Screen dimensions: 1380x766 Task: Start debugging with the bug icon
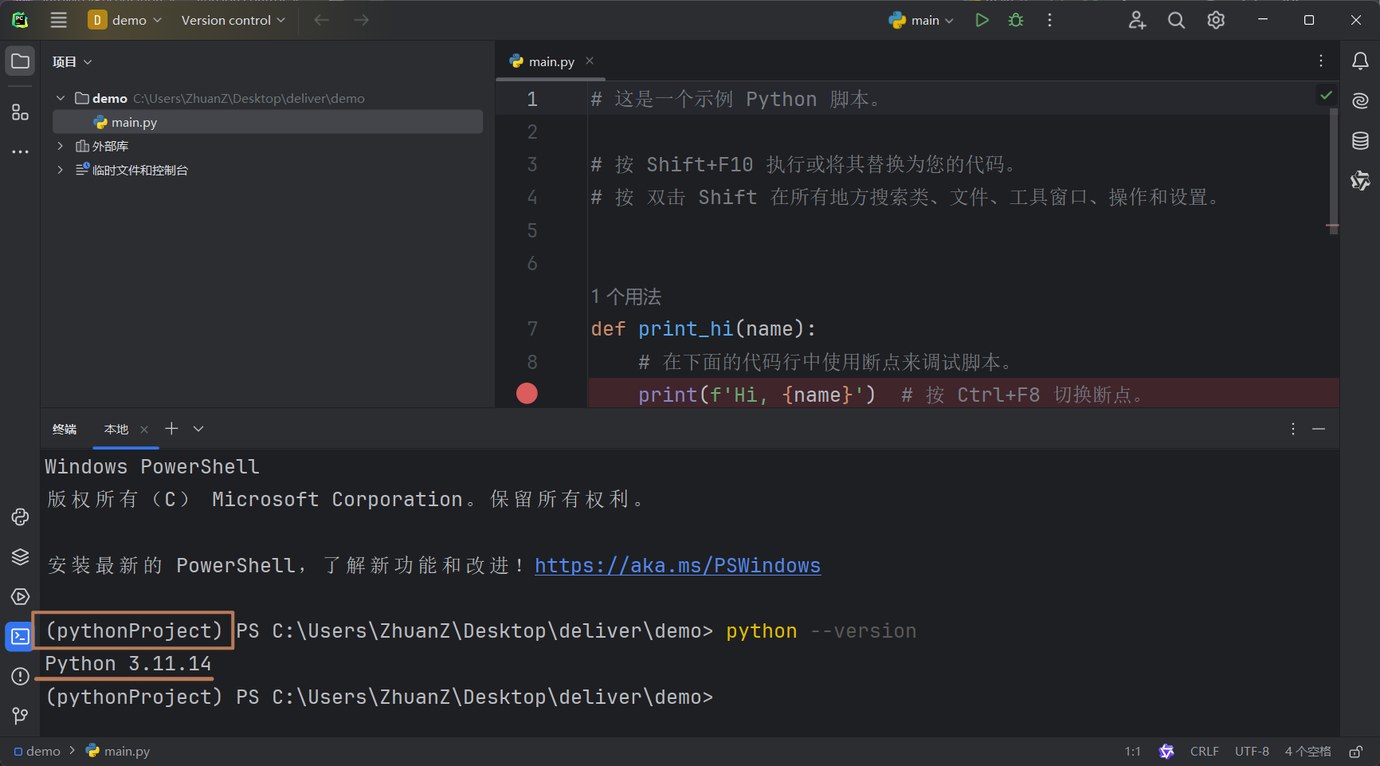1016,20
